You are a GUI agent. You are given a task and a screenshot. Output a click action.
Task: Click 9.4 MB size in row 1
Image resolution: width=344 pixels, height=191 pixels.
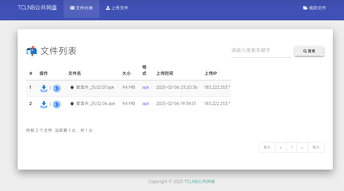(129, 87)
